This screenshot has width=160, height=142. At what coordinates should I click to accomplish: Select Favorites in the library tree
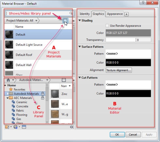point(20,89)
